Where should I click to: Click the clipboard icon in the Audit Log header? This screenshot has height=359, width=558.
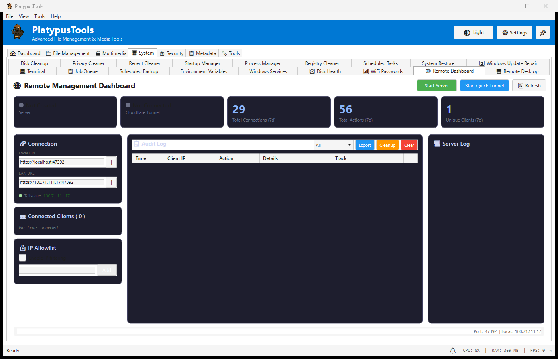click(x=136, y=144)
